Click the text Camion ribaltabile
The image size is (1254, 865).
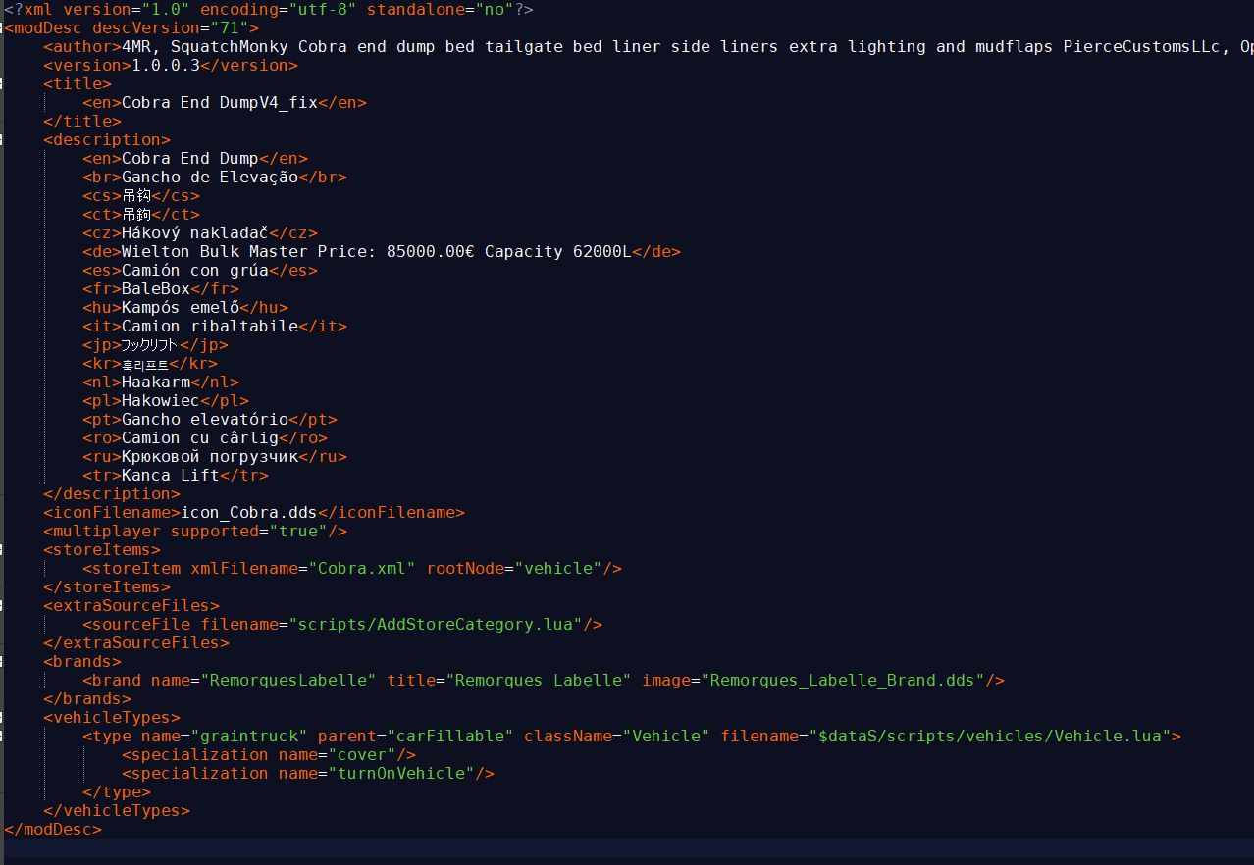pos(210,326)
